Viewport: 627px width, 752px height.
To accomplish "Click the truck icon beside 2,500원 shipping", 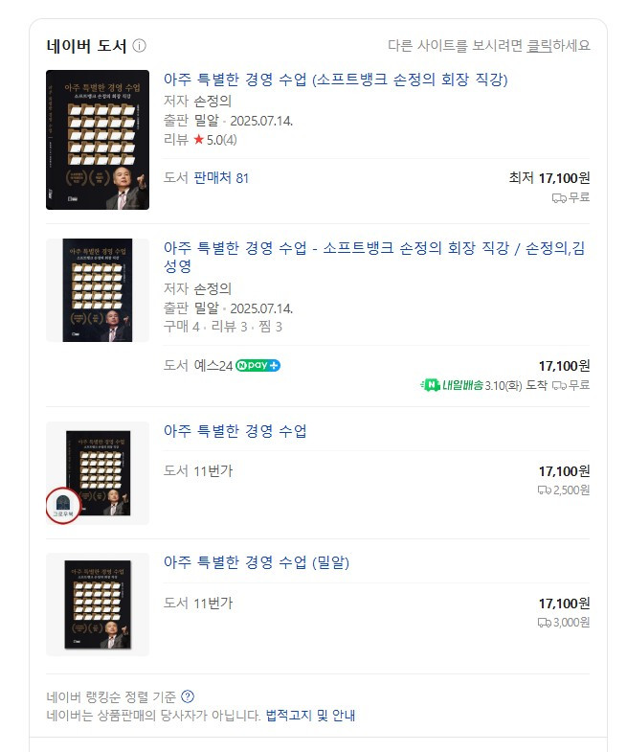I will coord(545,490).
